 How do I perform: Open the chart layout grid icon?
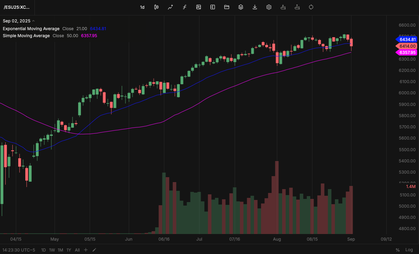(213, 7)
